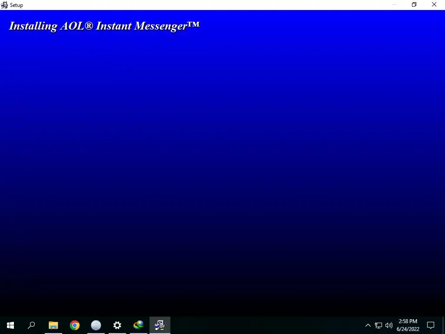This screenshot has height=334, width=445.
Task: Open Internet Download Manager globe icon
Action: click(139, 325)
